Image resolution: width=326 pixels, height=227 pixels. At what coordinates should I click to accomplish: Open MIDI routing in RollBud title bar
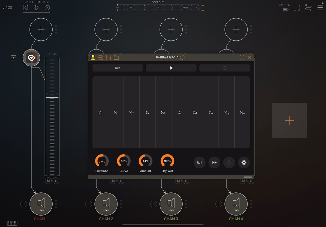coord(101,57)
